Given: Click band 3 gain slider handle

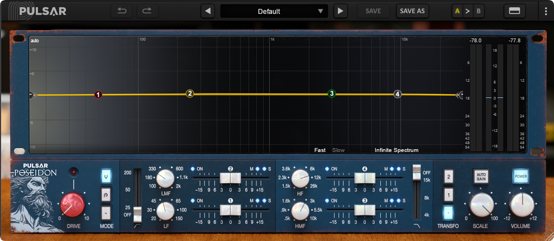Looking at the screenshot, I should 365,210.
